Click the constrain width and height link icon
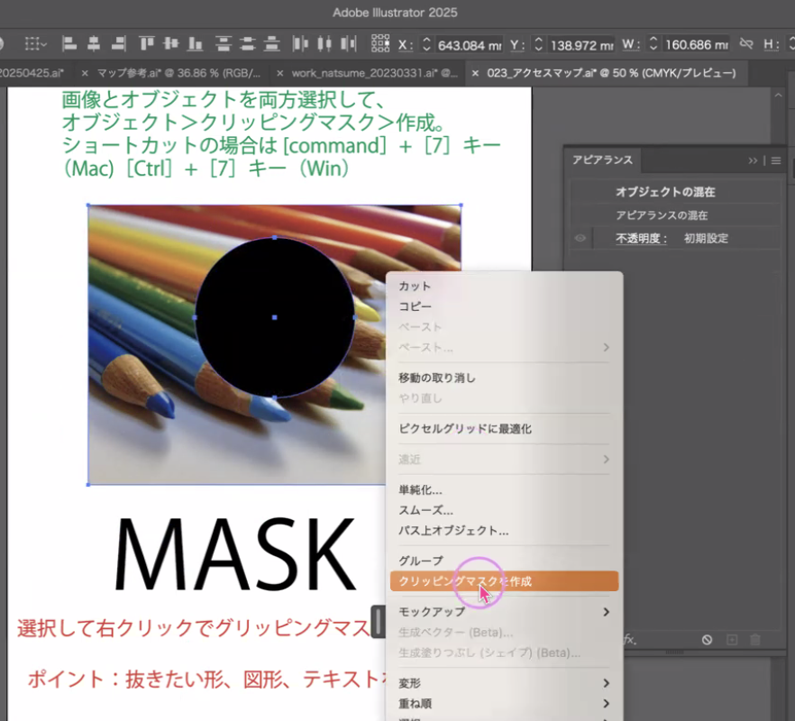 (x=745, y=43)
